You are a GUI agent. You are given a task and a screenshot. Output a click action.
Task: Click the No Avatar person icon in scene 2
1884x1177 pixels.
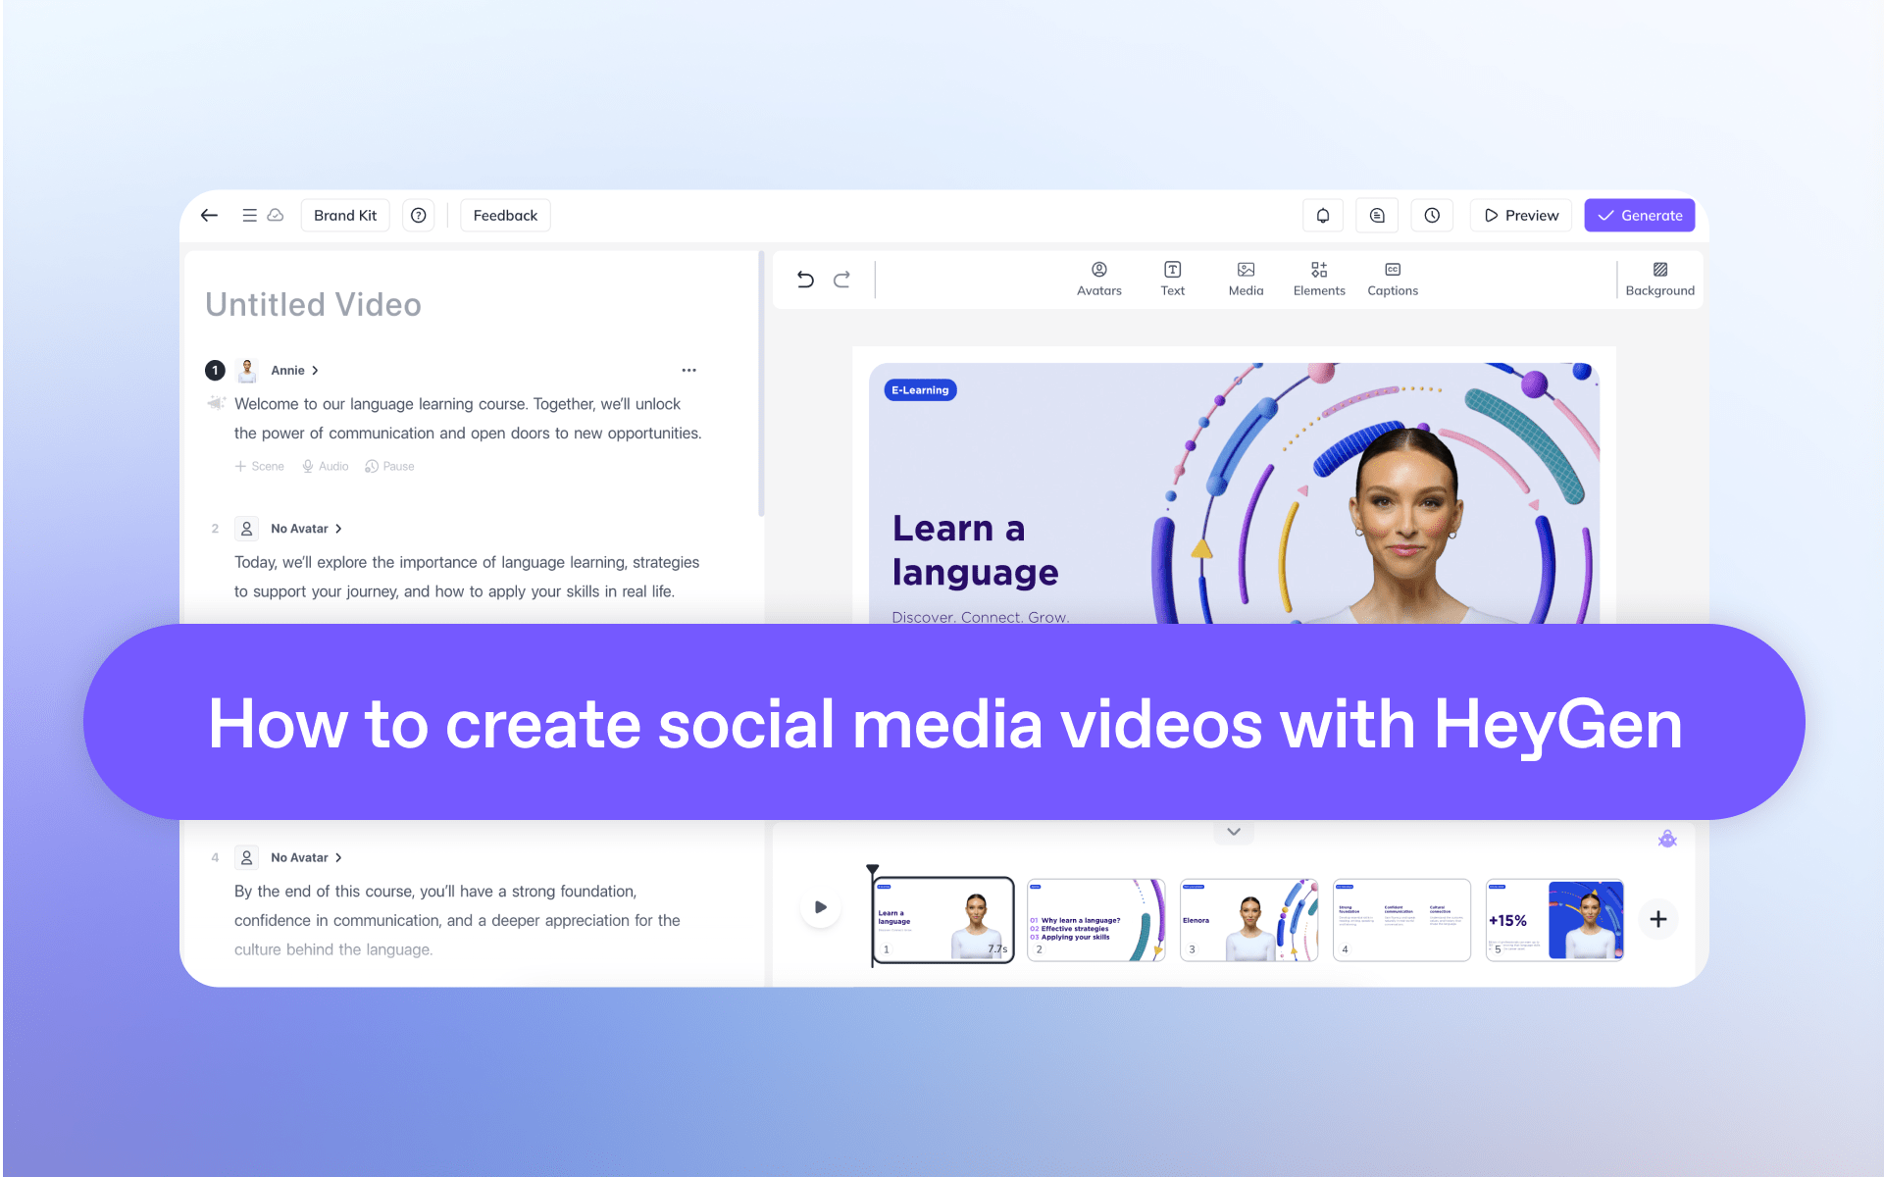247,529
